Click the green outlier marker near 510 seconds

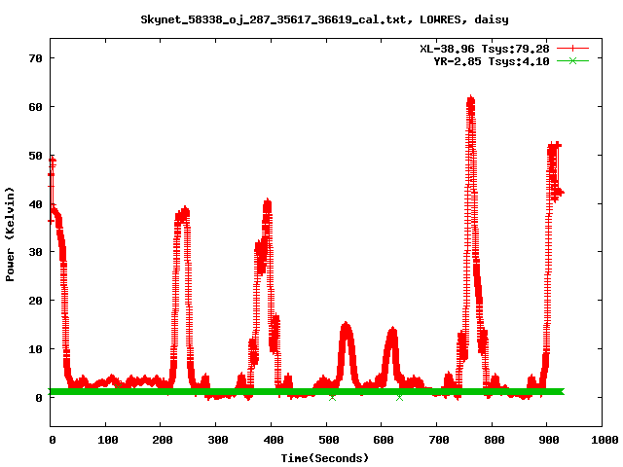332,397
